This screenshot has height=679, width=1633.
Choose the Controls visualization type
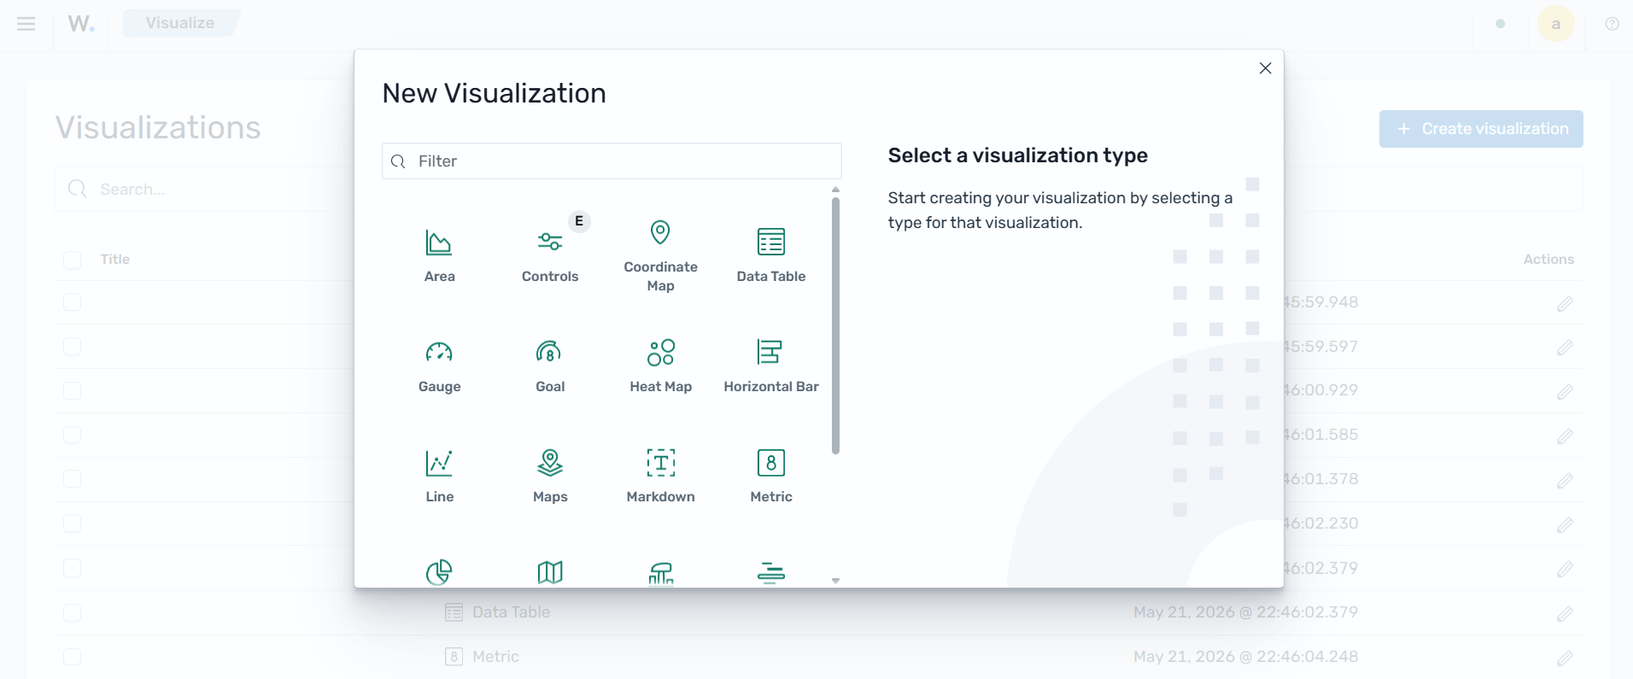click(550, 255)
